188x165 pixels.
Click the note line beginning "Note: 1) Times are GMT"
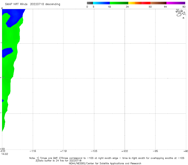tap(107, 158)
